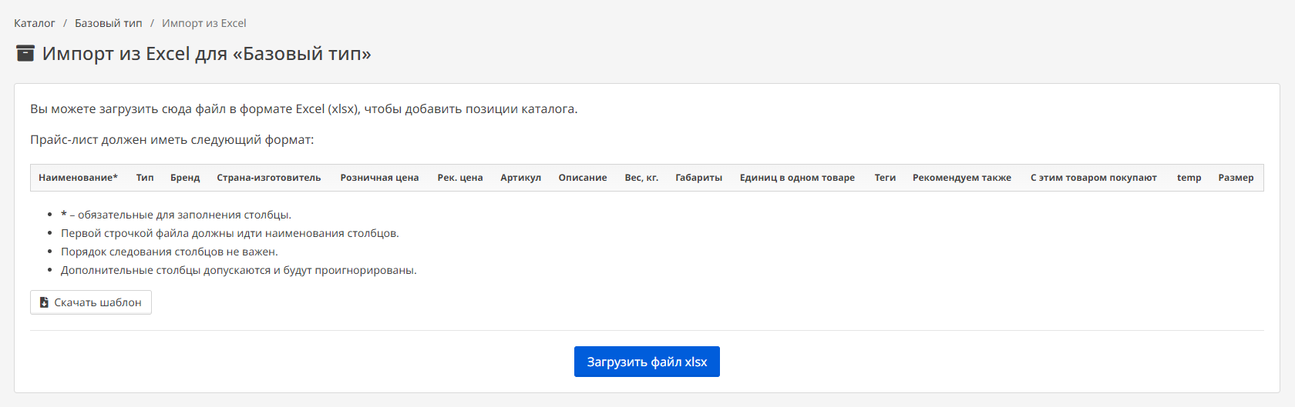Click the intro text Вы можете загрузить сюда файл
The height and width of the screenshot is (407, 1295).
(304, 109)
